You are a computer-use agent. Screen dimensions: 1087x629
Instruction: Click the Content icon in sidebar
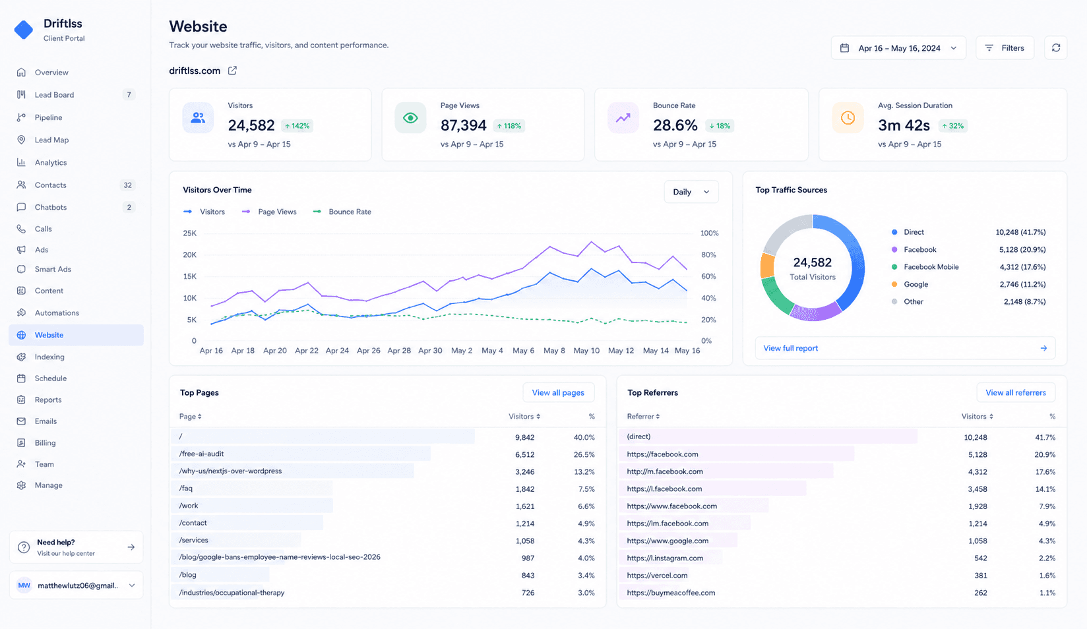point(21,291)
